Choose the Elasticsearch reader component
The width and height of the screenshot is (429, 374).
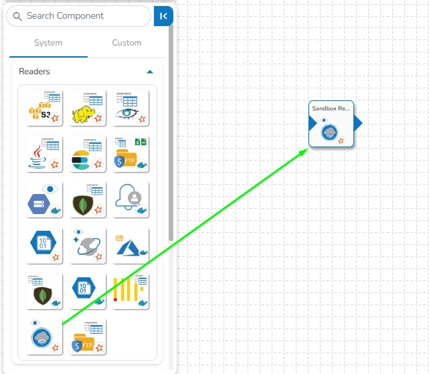click(88, 154)
